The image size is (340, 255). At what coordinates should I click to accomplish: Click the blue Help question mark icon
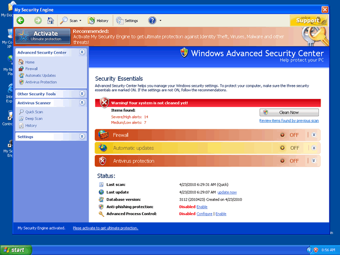click(152, 20)
